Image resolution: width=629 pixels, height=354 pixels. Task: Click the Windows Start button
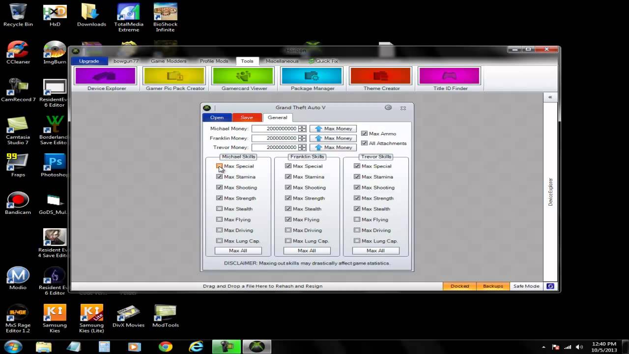pos(13,347)
